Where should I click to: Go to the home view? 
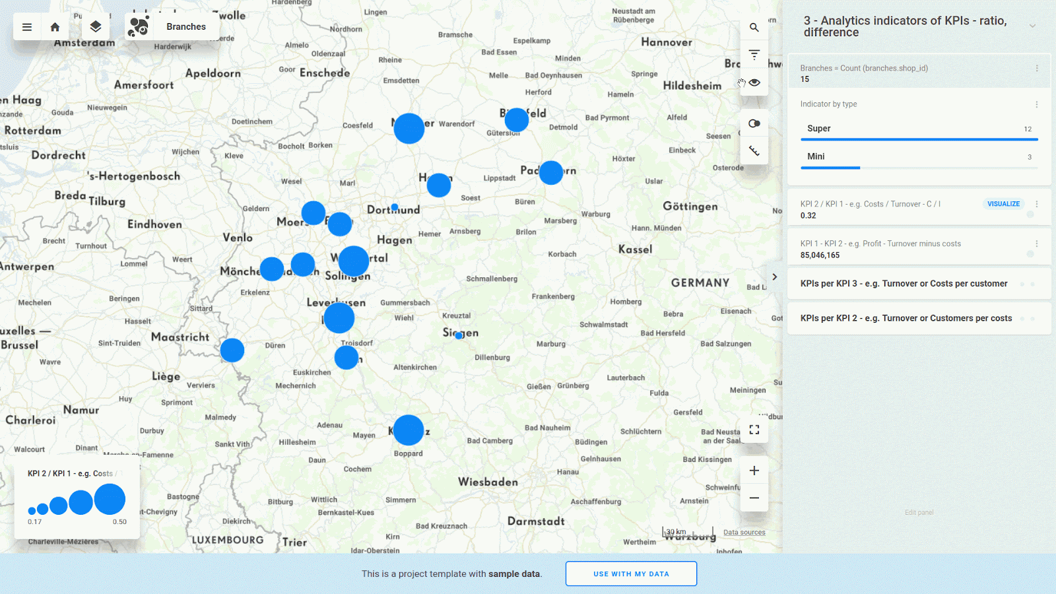pos(55,27)
